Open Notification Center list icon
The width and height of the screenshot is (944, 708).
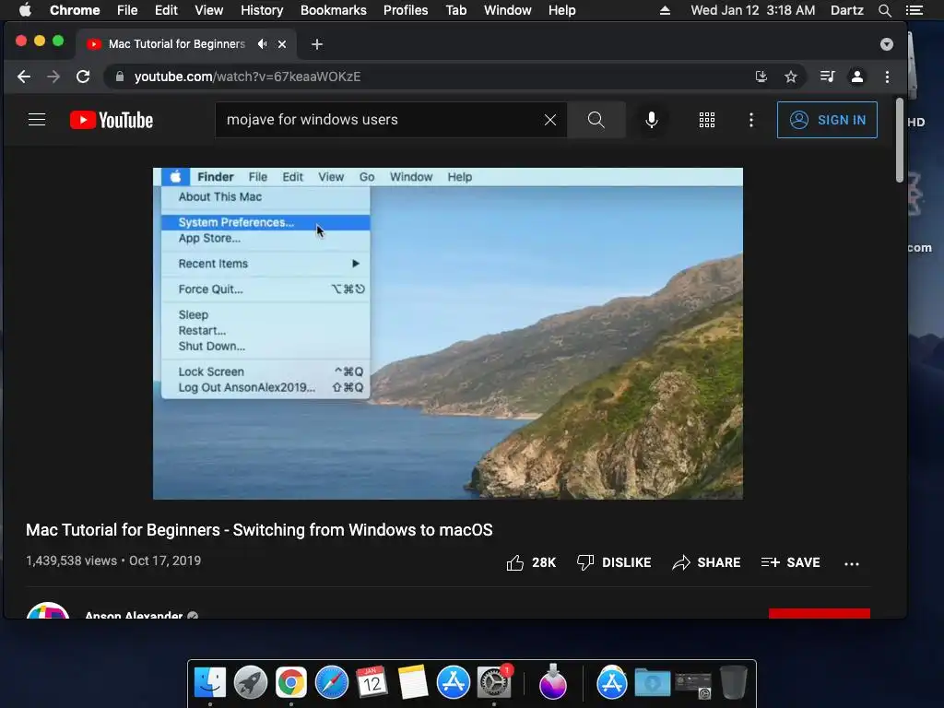[x=914, y=10]
